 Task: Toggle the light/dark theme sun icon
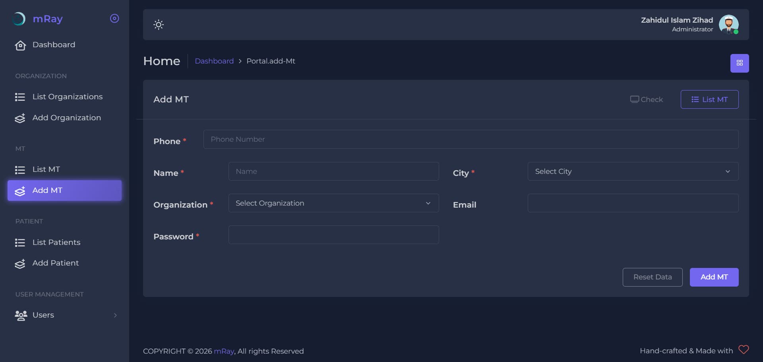tap(159, 25)
